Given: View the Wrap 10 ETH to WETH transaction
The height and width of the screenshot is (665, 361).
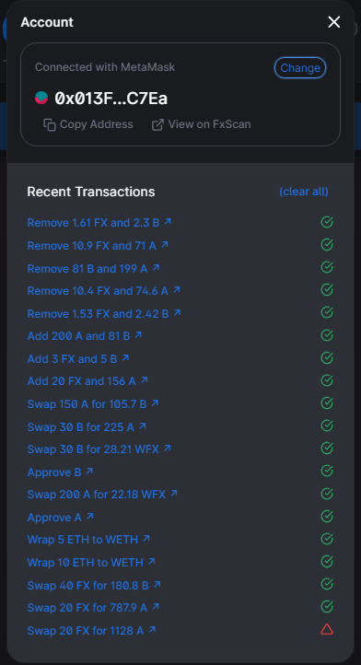Looking at the screenshot, I should 91,563.
